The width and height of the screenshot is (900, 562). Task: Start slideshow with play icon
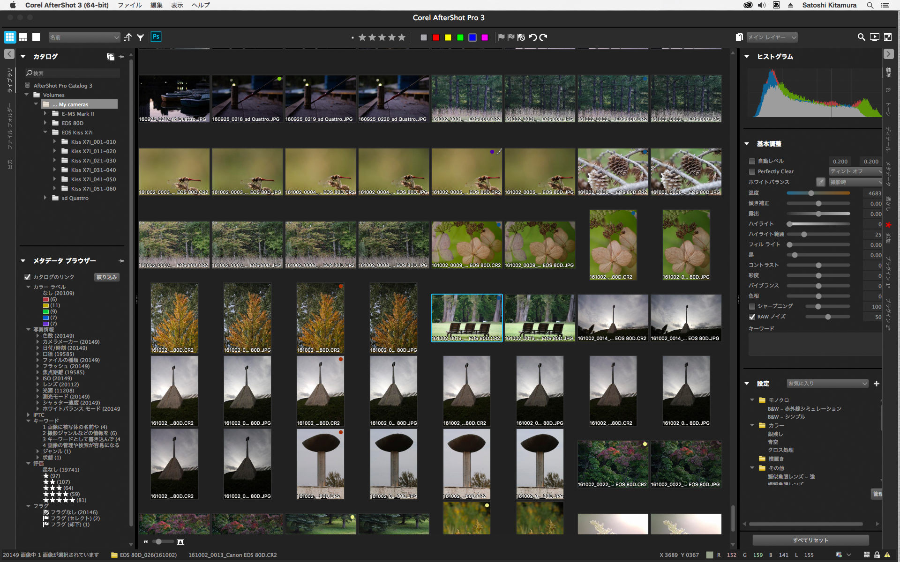[x=874, y=37]
